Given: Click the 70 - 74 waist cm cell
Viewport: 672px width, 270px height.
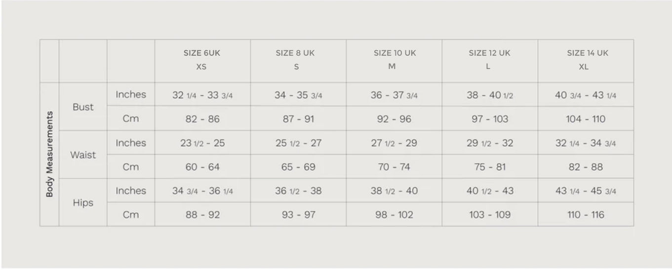Looking at the screenshot, I should point(394,167).
